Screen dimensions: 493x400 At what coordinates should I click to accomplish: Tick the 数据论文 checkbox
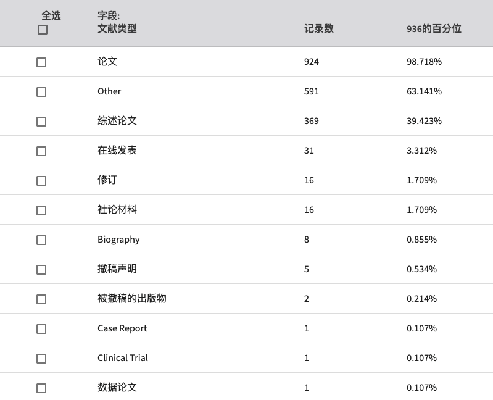point(41,388)
